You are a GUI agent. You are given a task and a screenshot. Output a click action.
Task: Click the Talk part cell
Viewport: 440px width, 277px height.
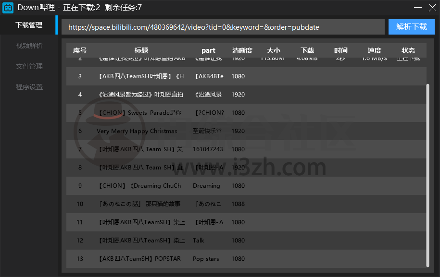coord(198,241)
